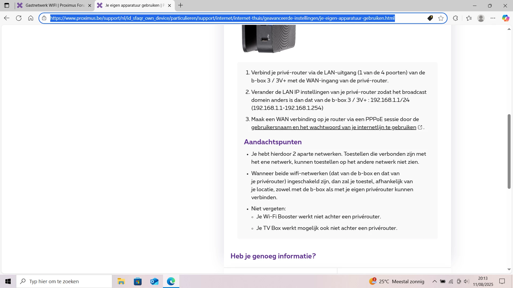This screenshot has height=288, width=513.
Task: Open gebruikersnaam en wachtwoord internetlijn link
Action: (x=333, y=127)
